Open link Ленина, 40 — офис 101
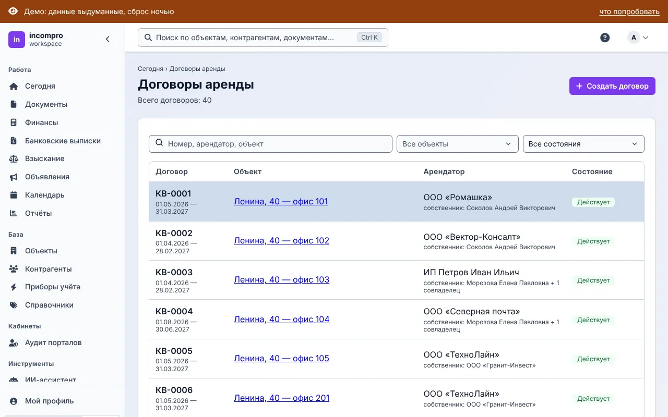The width and height of the screenshot is (668, 417). [x=281, y=201]
